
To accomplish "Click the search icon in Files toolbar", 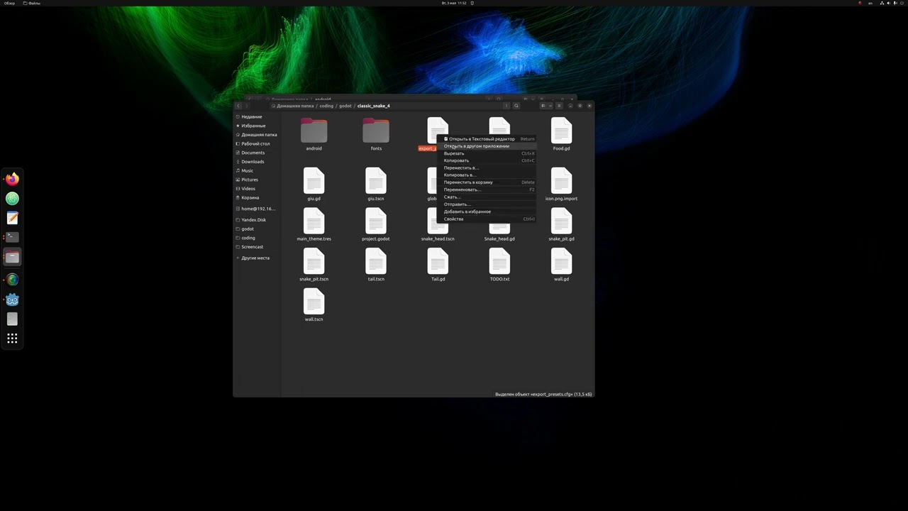I will tap(516, 106).
